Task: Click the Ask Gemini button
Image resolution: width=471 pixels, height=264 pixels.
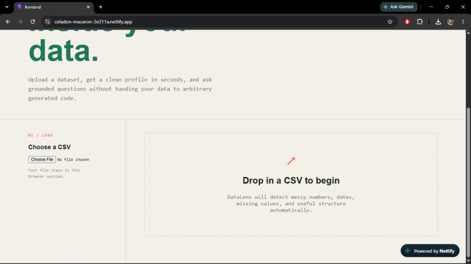Action: click(399, 7)
